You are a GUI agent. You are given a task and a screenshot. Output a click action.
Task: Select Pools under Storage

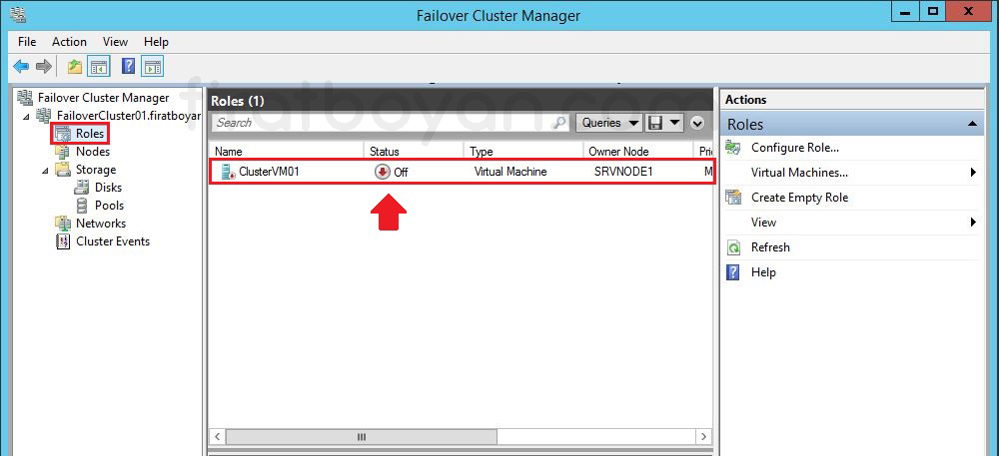(x=109, y=205)
